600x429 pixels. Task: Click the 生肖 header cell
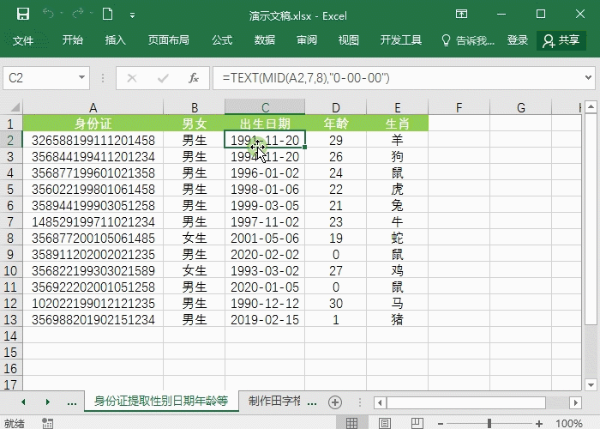pos(397,124)
